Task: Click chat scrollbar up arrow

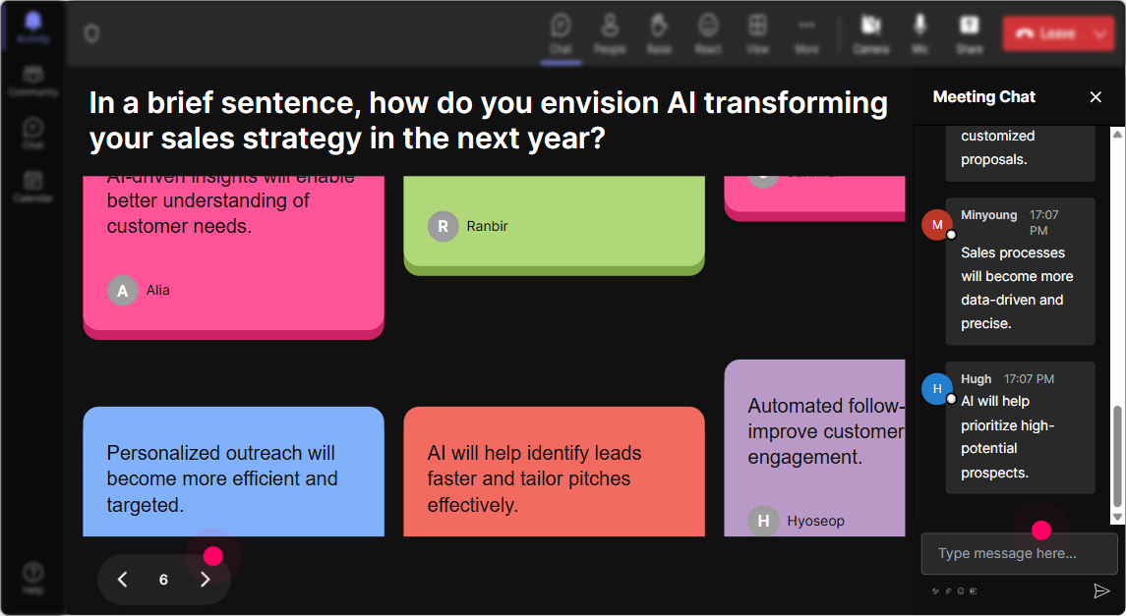Action: click(x=1117, y=134)
